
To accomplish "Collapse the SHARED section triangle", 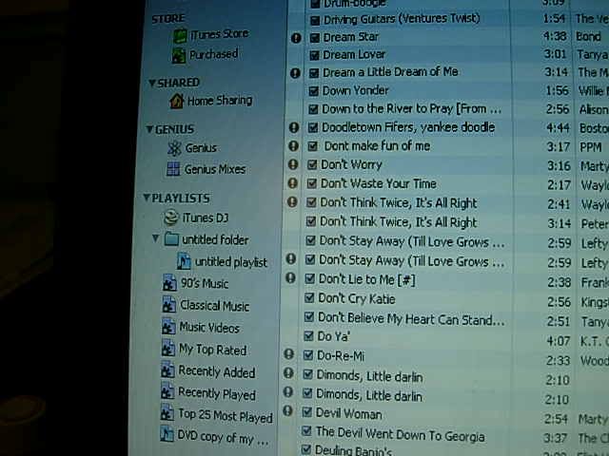I will [152, 83].
